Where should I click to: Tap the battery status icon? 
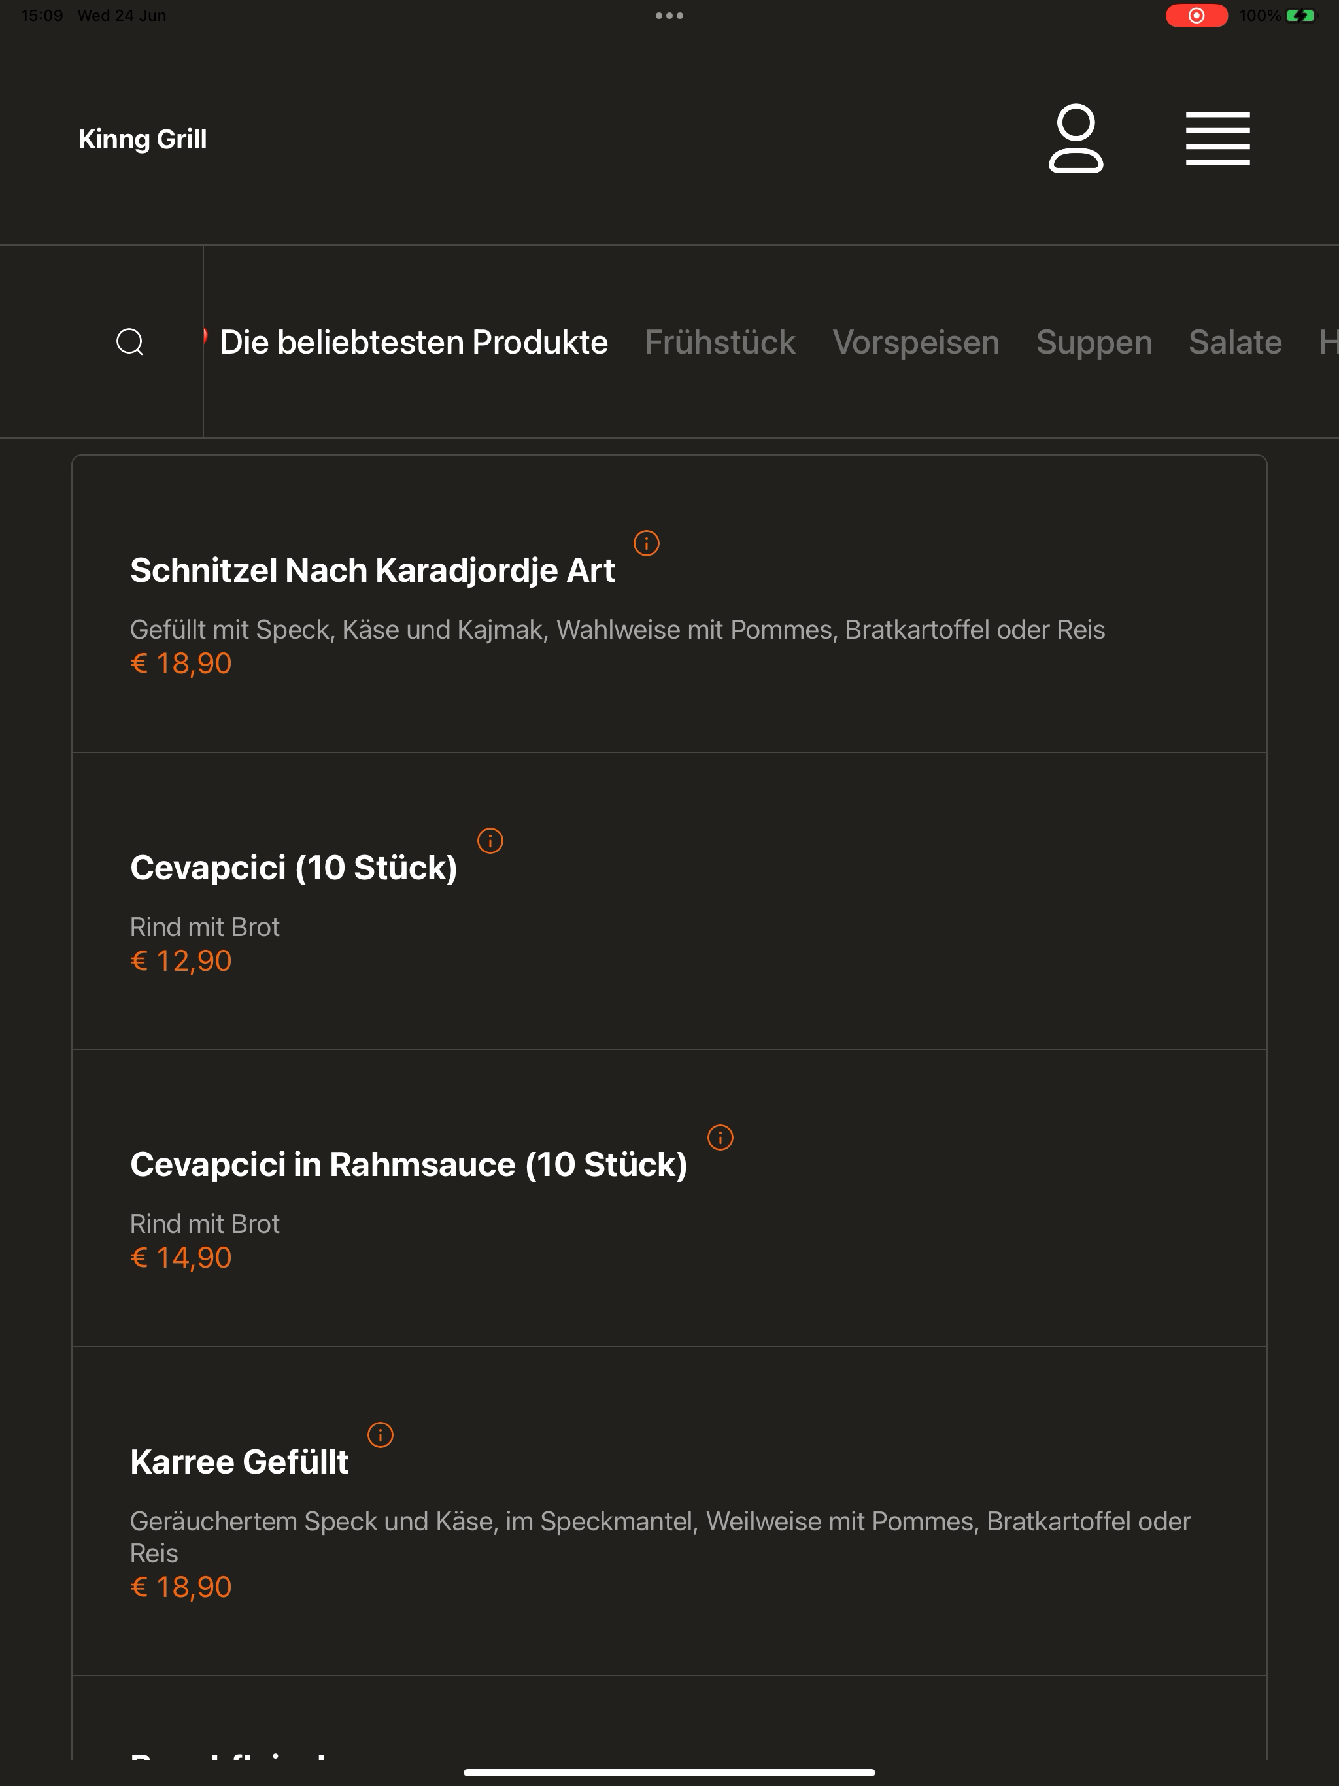click(x=1300, y=15)
